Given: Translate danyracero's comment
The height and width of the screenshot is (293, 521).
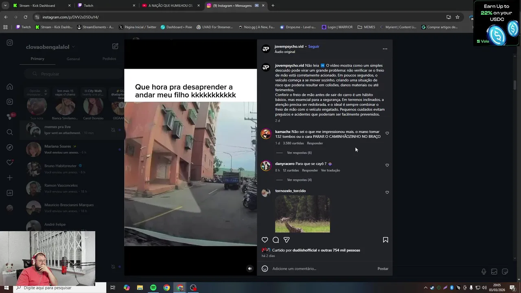Looking at the screenshot, I should (331, 171).
